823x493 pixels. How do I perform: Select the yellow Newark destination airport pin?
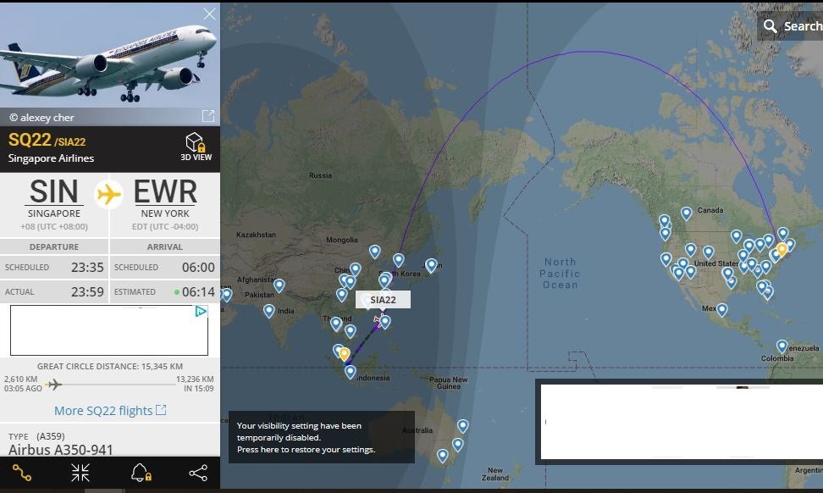tap(782, 249)
